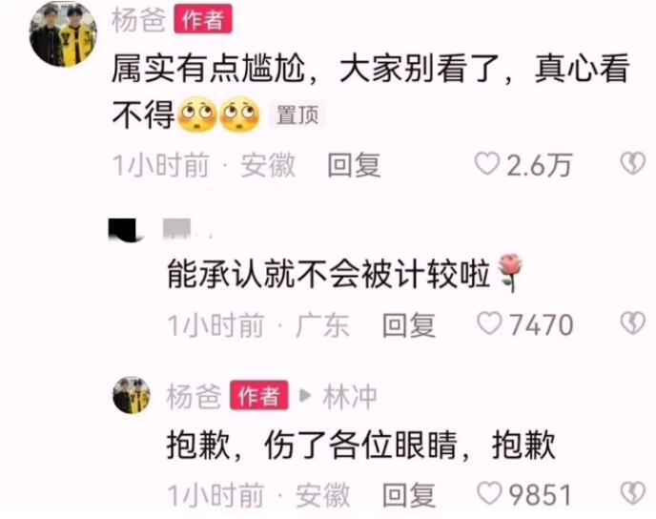Tap broken heart on the 7470-likes comment
Image resolution: width=656 pixels, height=519 pixels.
(632, 323)
